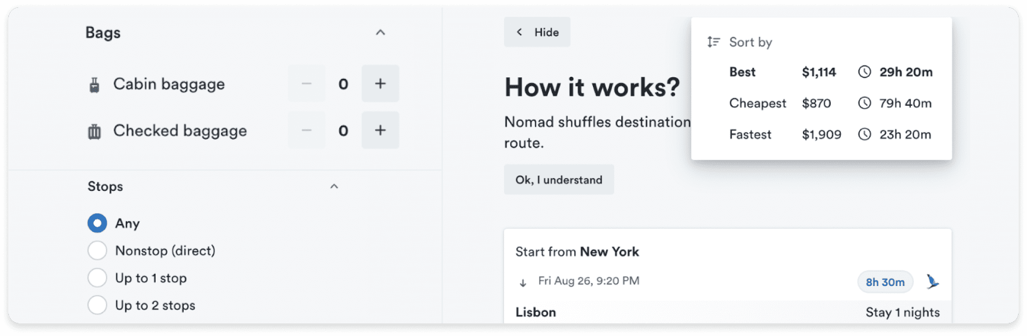Decrease checked baggage count with minus button

pyautogui.click(x=307, y=130)
